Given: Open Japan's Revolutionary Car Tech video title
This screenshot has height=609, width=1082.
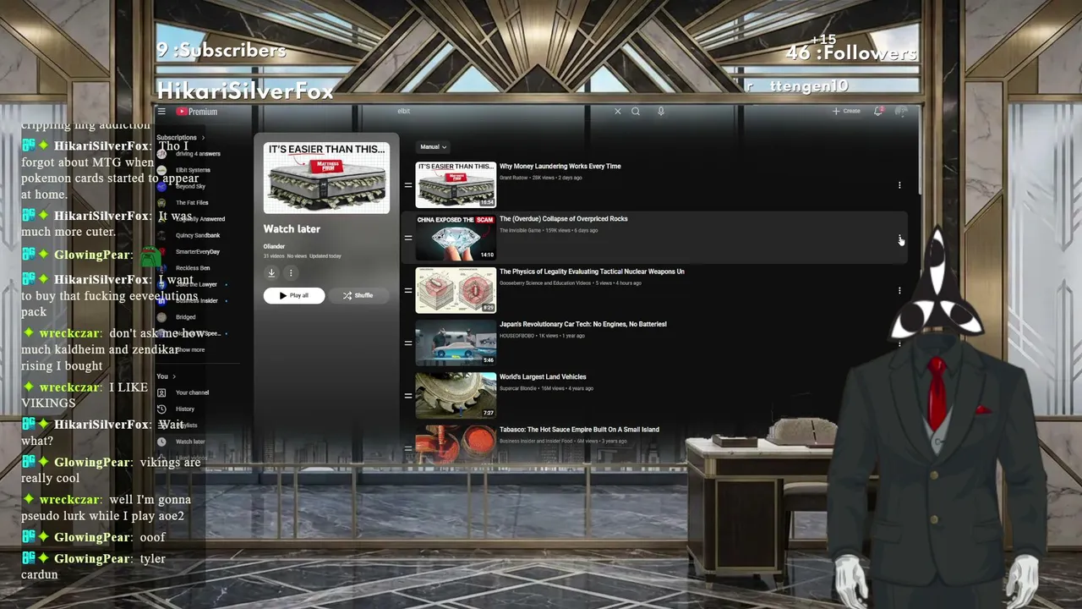Looking at the screenshot, I should point(583,324).
